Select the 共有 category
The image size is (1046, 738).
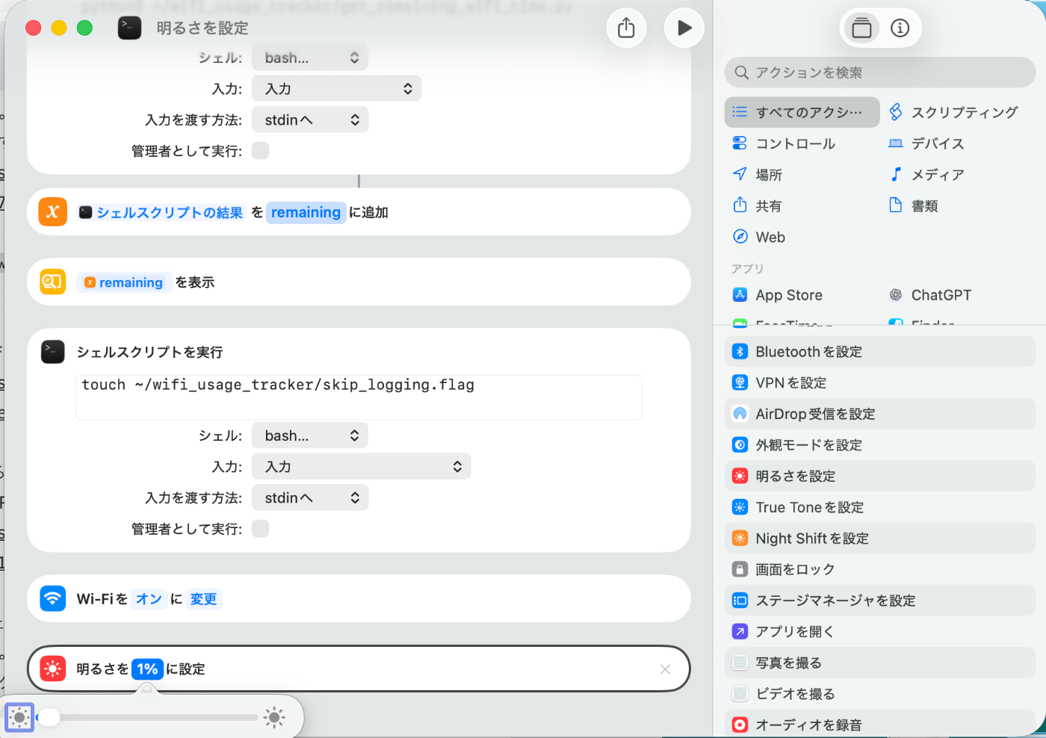click(x=758, y=206)
